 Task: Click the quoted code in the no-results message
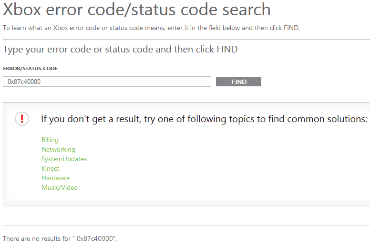click(x=97, y=238)
